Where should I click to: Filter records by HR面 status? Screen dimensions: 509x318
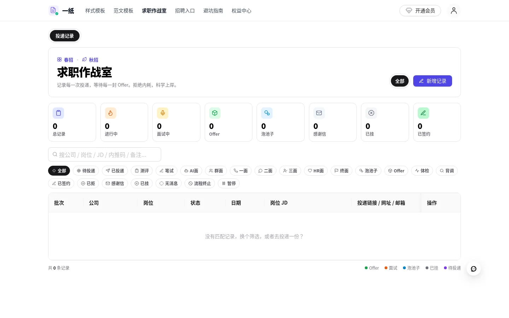(316, 171)
